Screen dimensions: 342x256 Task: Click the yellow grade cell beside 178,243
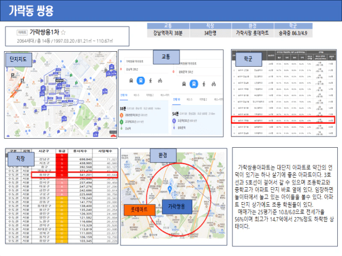(x=62, y=198)
